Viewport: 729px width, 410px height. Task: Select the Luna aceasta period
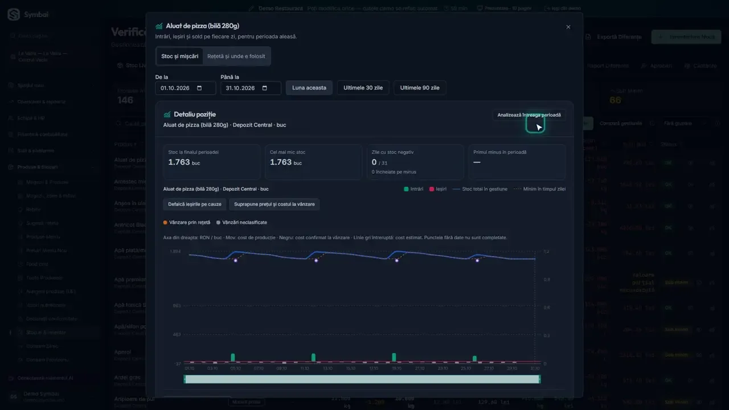click(x=309, y=88)
